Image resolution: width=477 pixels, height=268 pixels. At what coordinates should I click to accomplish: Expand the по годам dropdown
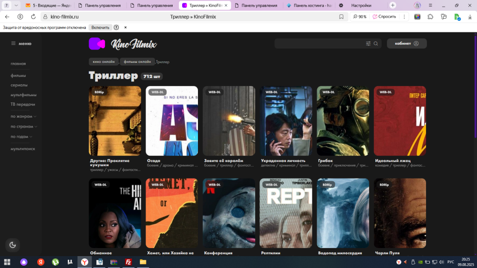[x=21, y=137]
